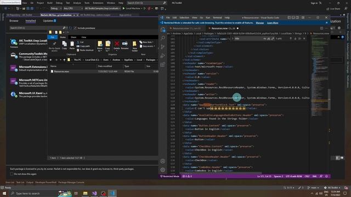Click Paste shortcut in File Explorer ribbon
Image resolution: width=351 pixels, height=197 pixels.
tap(85, 50)
